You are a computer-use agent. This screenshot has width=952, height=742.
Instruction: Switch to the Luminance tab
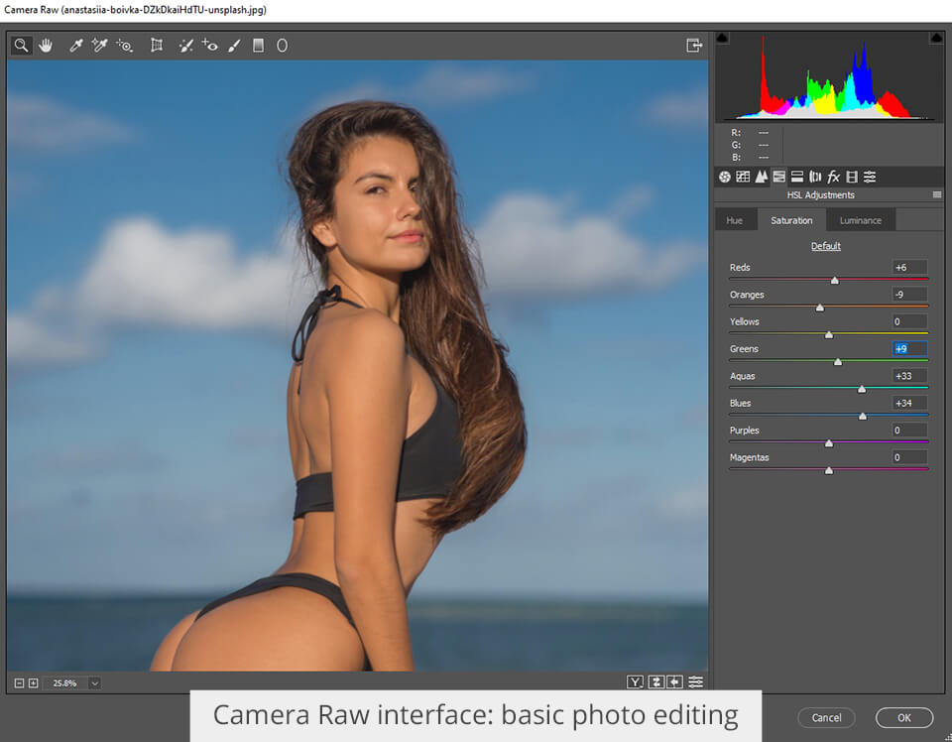point(859,219)
